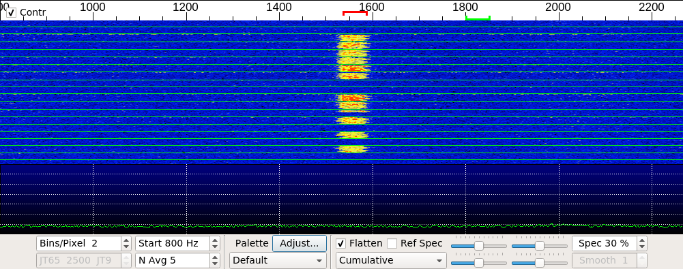The height and width of the screenshot is (269, 683).
Task: Click the upper-left gain slider handle
Action: point(479,246)
